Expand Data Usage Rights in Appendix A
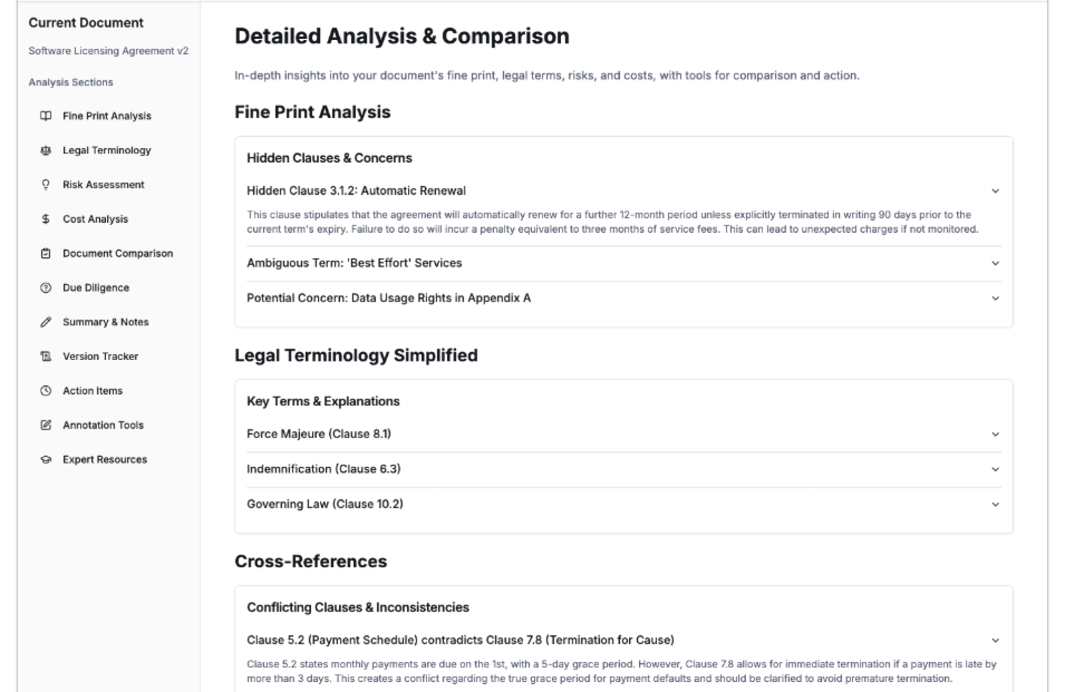1065x692 pixels. pyautogui.click(x=995, y=298)
